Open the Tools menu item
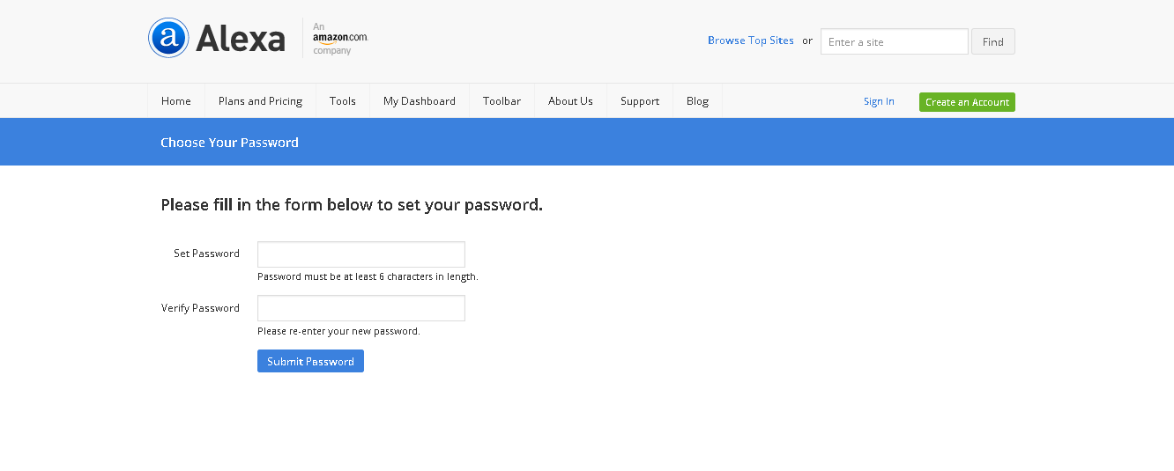Screen dimensions: 1174x471 point(343,101)
